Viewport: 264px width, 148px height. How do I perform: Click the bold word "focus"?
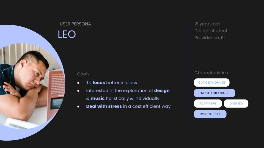99,82
